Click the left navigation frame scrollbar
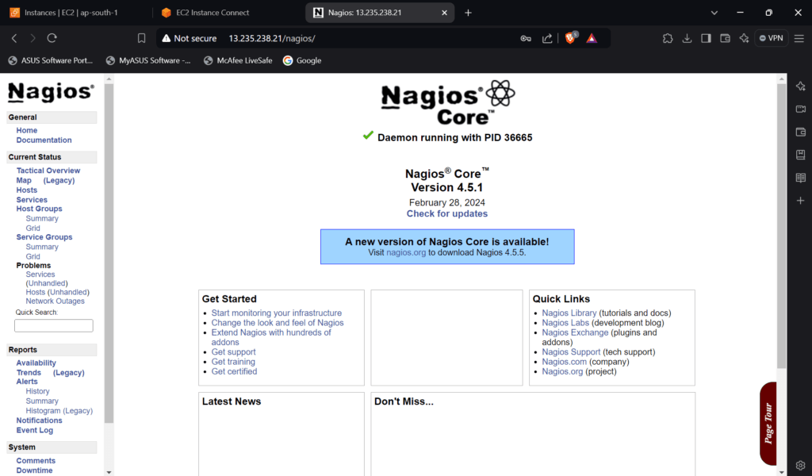The width and height of the screenshot is (812, 476). 109,254
